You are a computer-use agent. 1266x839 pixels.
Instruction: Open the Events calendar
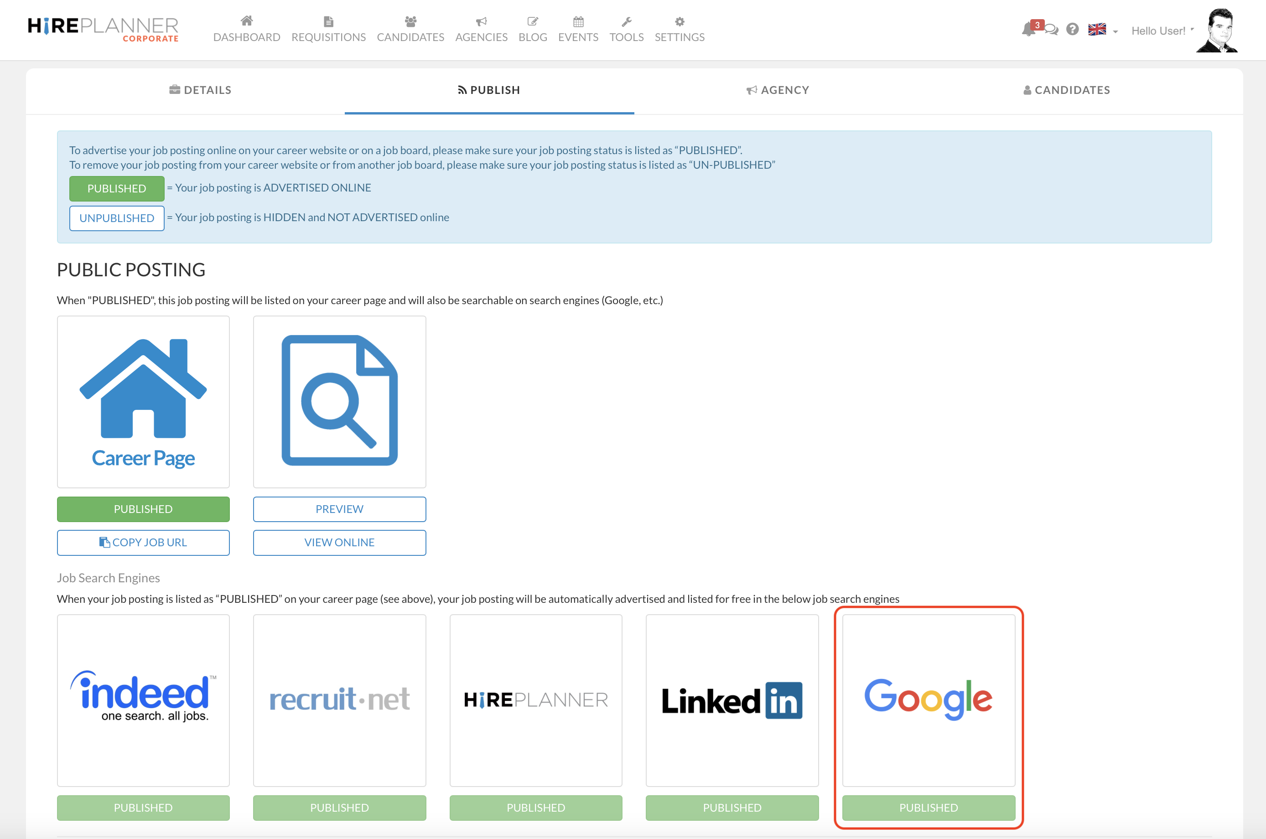coord(578,30)
